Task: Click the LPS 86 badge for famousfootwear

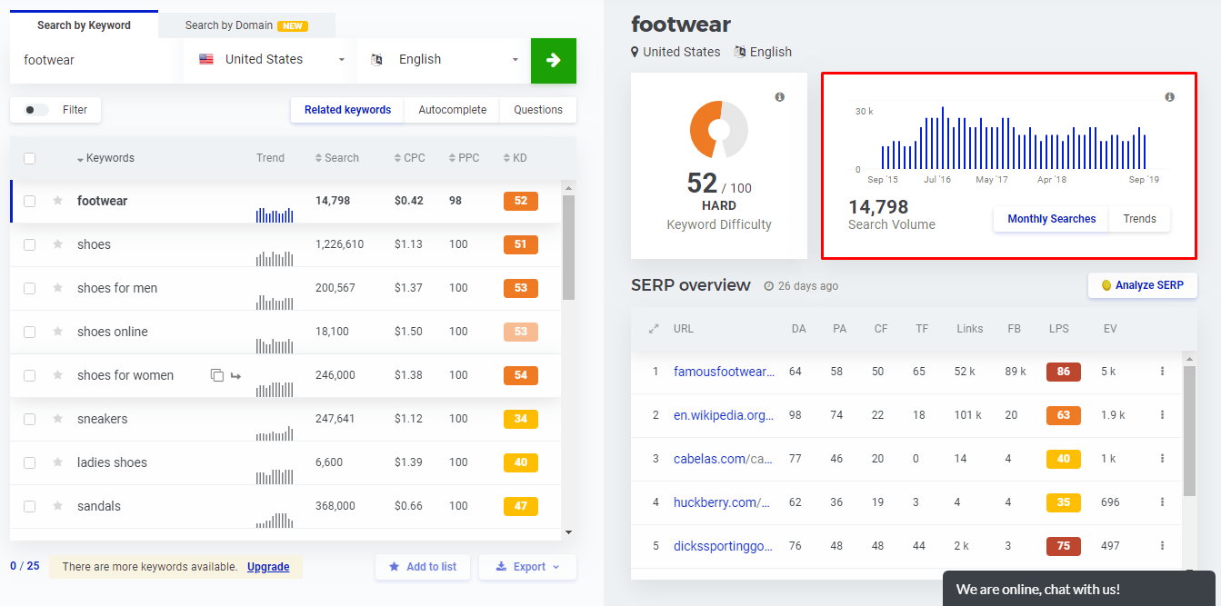Action: point(1064,371)
